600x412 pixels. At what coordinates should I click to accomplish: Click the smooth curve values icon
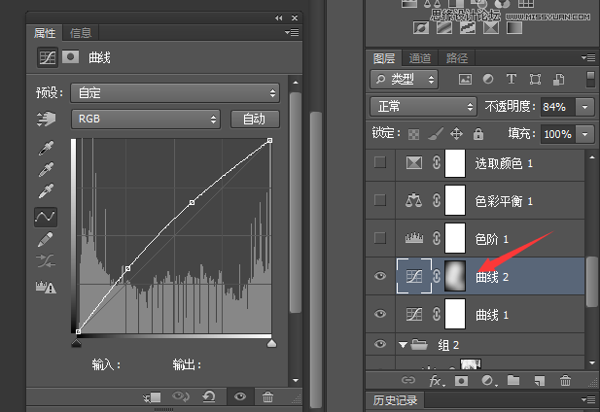coord(46,261)
